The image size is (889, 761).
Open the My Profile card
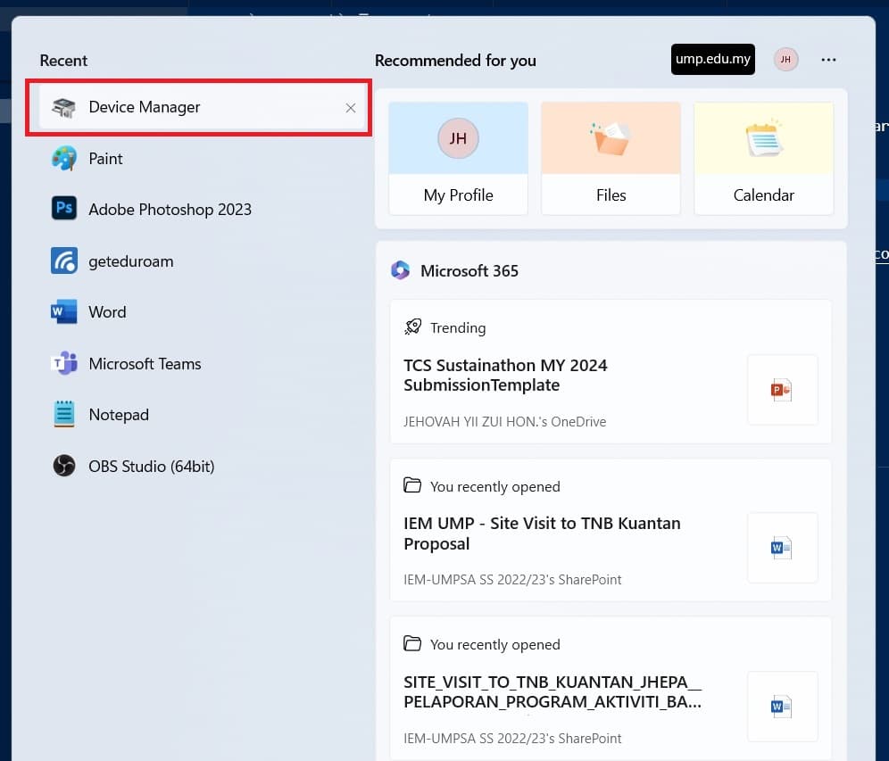click(x=458, y=158)
